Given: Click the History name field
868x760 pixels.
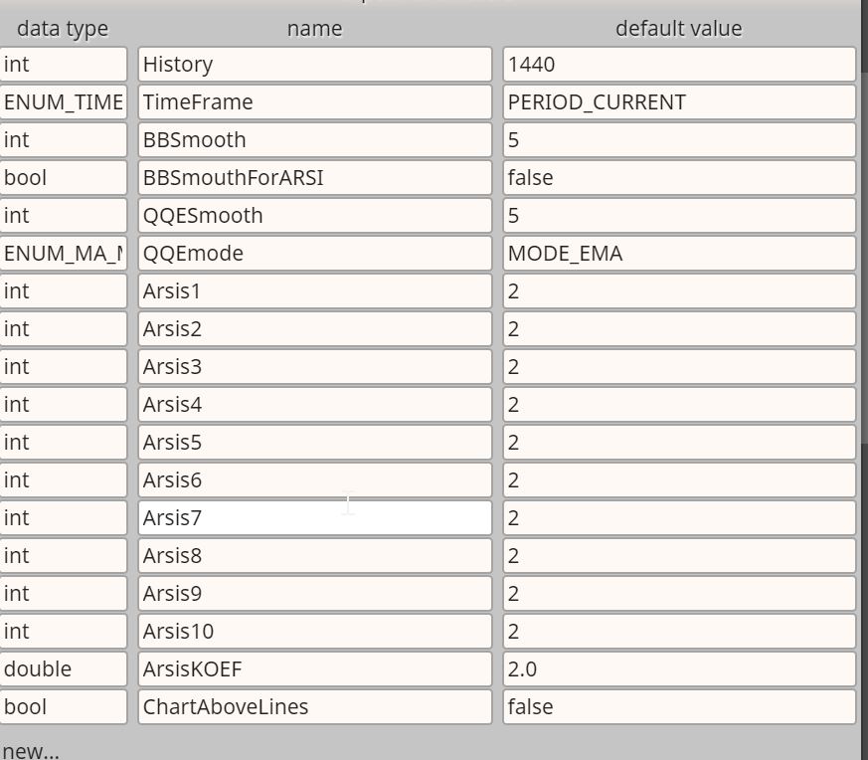Looking at the screenshot, I should tap(314, 65).
